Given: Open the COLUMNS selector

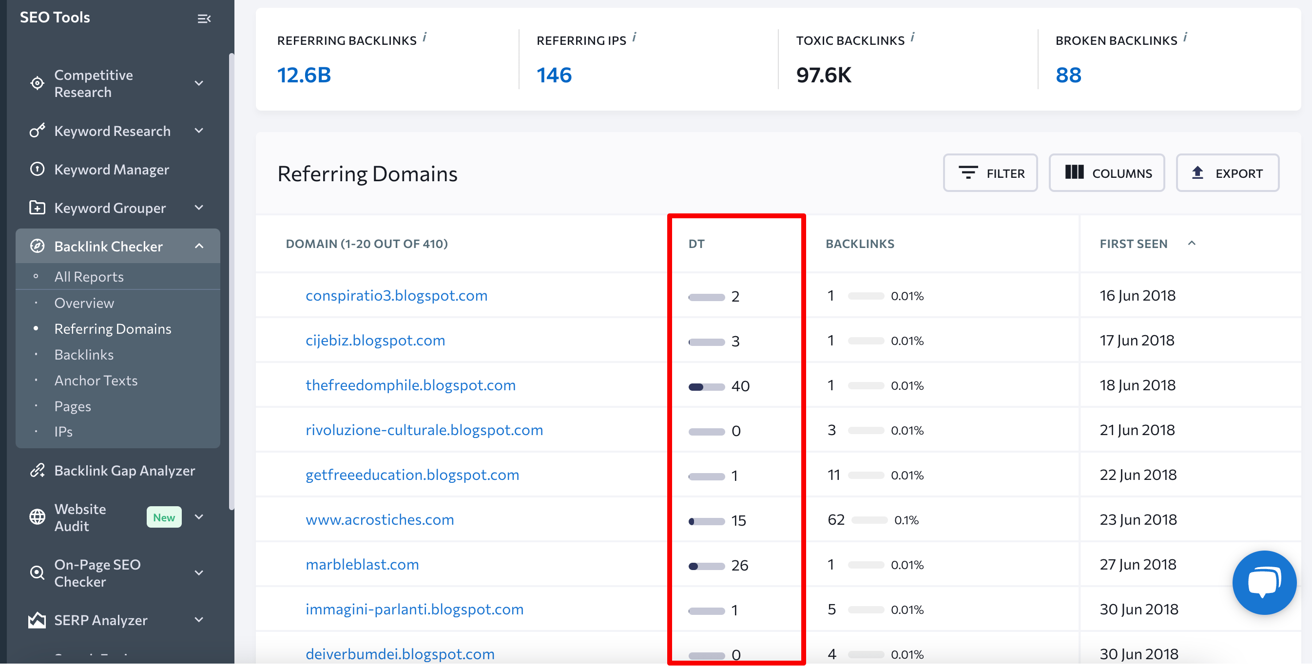Looking at the screenshot, I should coord(1107,173).
